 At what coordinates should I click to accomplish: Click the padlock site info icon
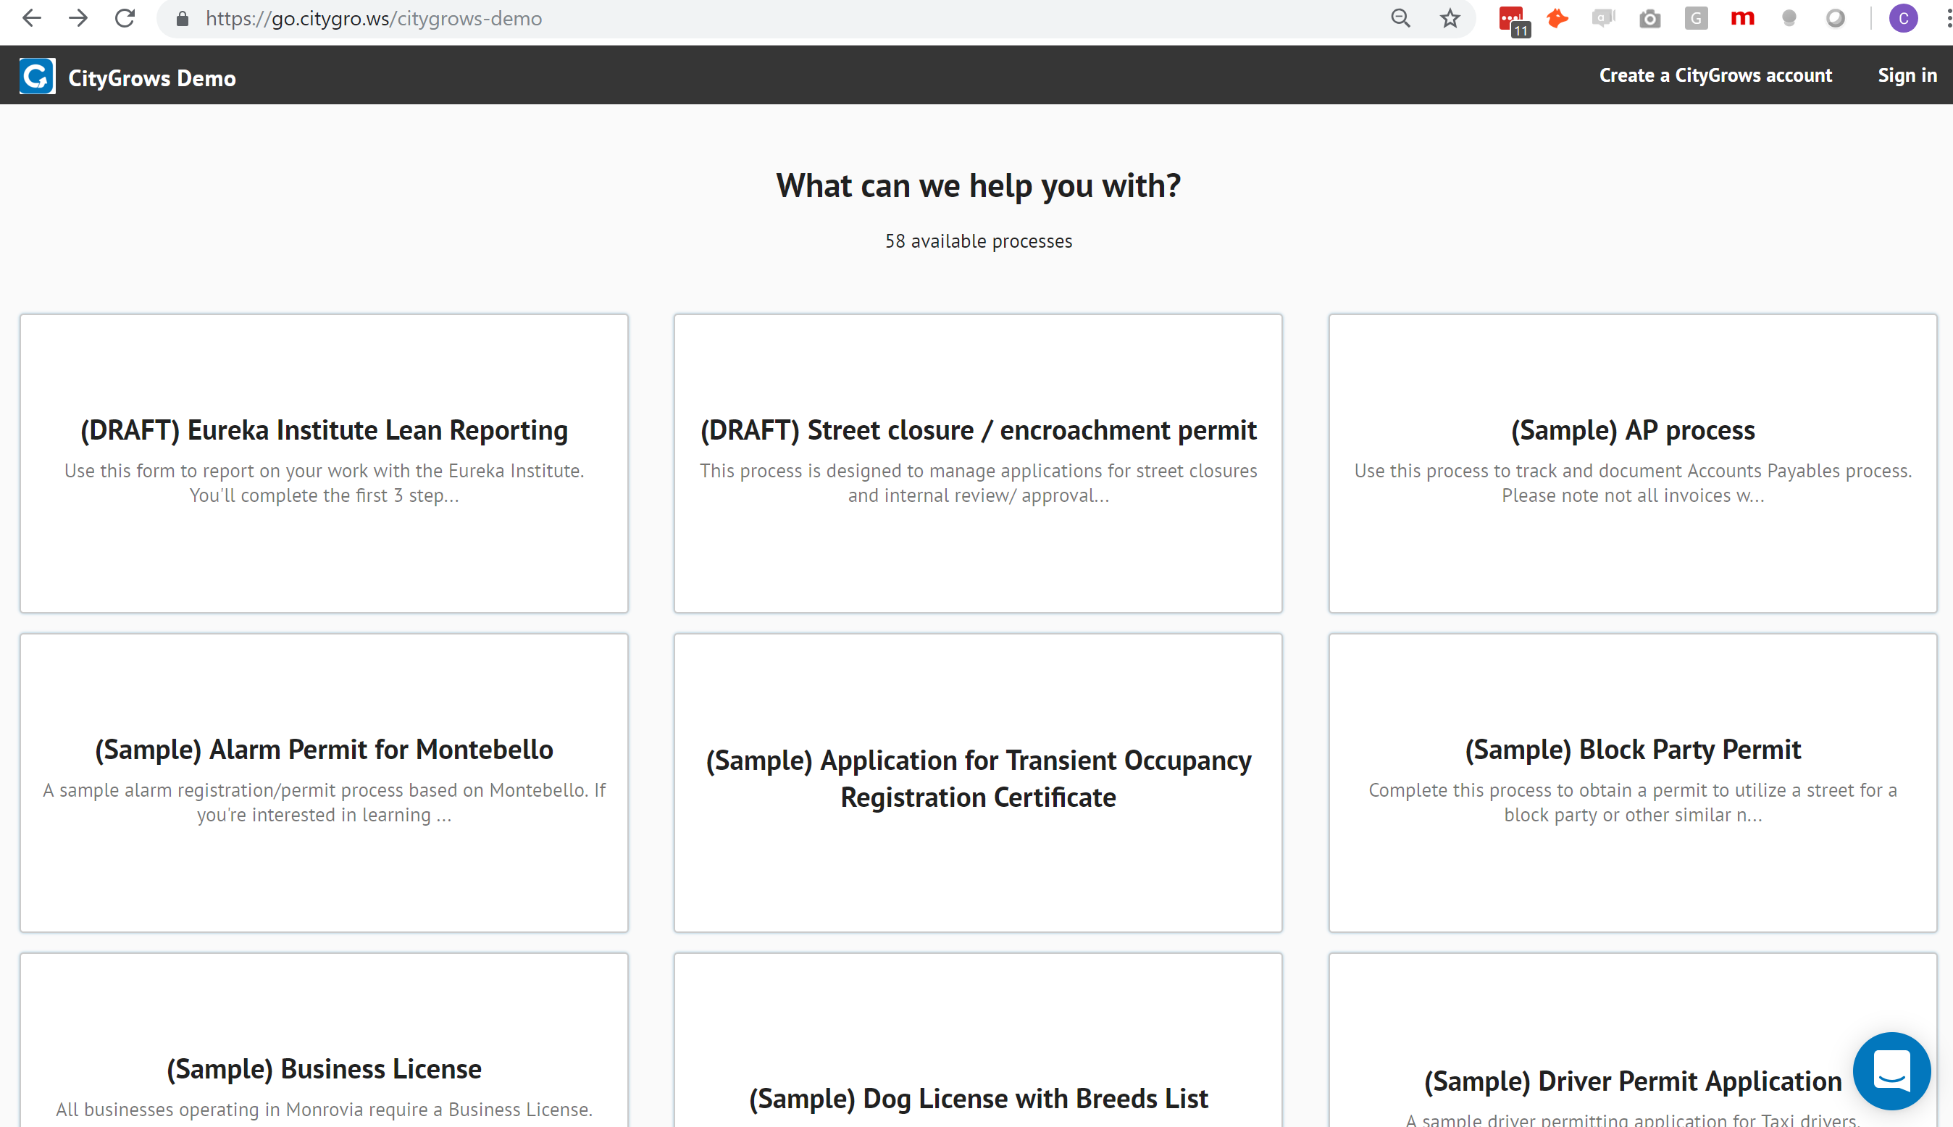(x=183, y=19)
